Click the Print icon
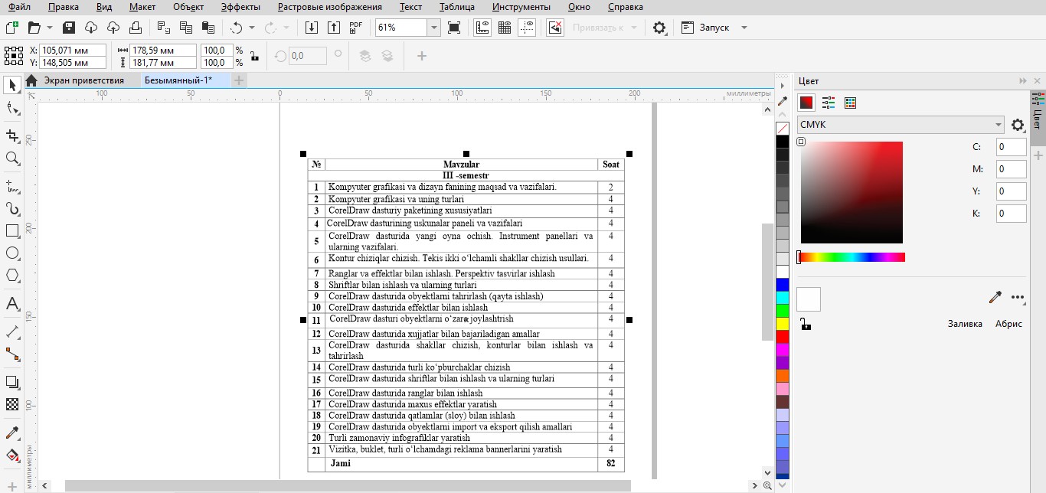1046x493 pixels. point(136,28)
